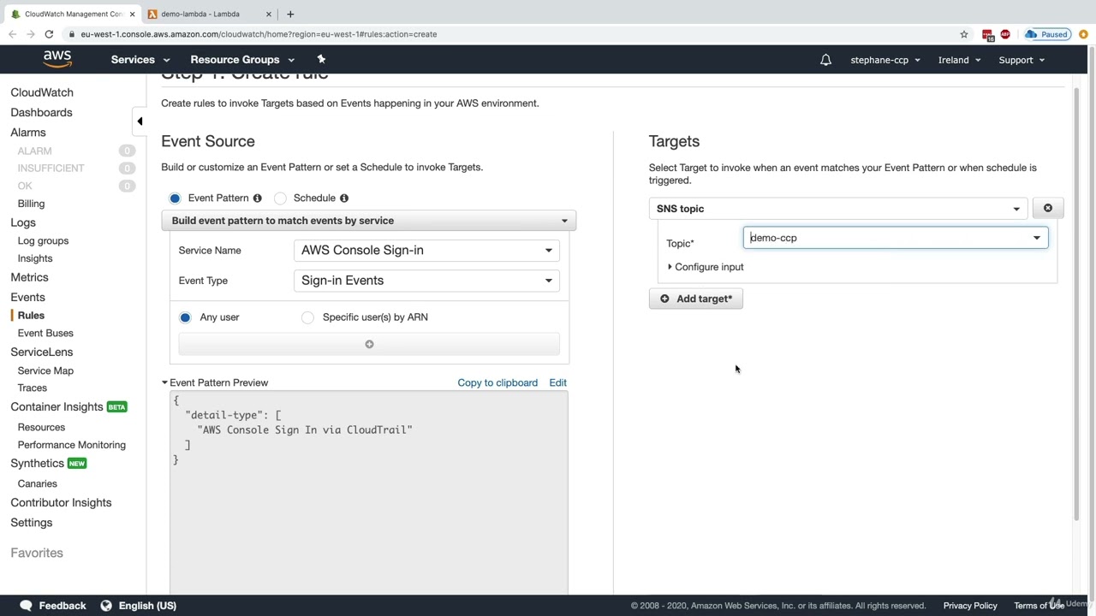Open the SNS topic target type dropdown

(837, 209)
